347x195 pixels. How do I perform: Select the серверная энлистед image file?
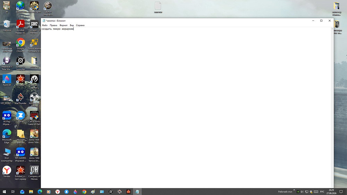click(x=7, y=47)
